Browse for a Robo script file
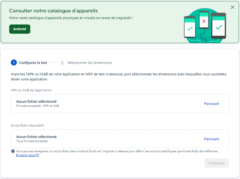This screenshot has height=179, width=240. [x=211, y=139]
